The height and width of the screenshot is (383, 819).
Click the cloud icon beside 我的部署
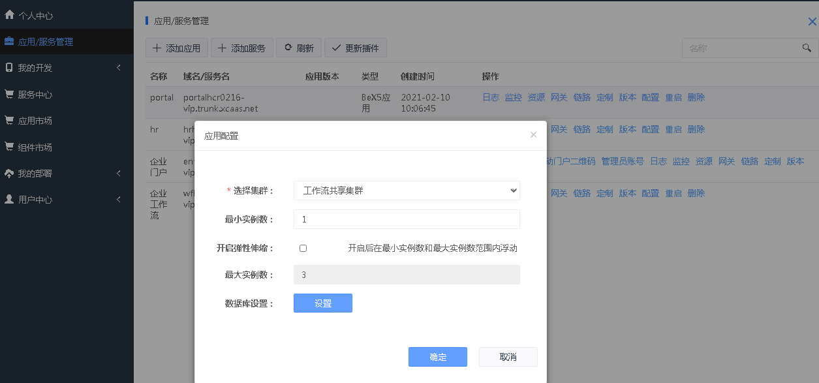9,174
